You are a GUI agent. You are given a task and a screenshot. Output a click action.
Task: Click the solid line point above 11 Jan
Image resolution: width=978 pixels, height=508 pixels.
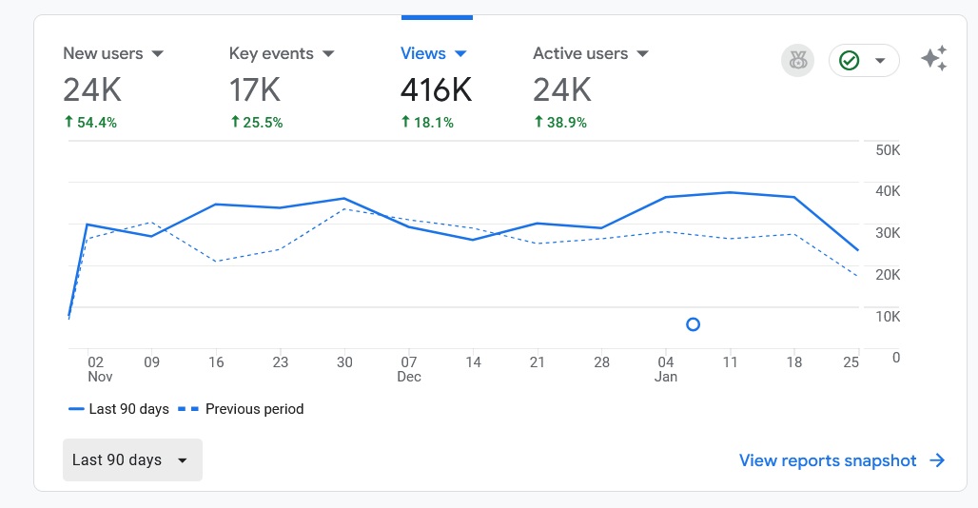click(730, 192)
